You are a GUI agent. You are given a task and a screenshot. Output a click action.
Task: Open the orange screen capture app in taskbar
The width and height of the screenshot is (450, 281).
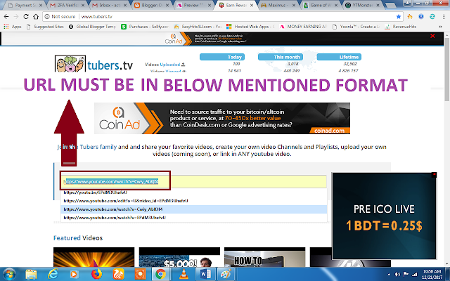click(x=140, y=275)
